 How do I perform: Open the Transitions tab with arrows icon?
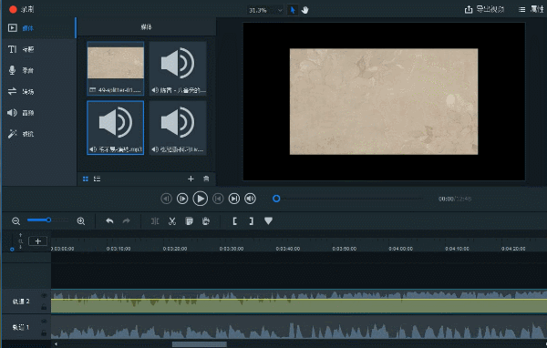[38, 91]
